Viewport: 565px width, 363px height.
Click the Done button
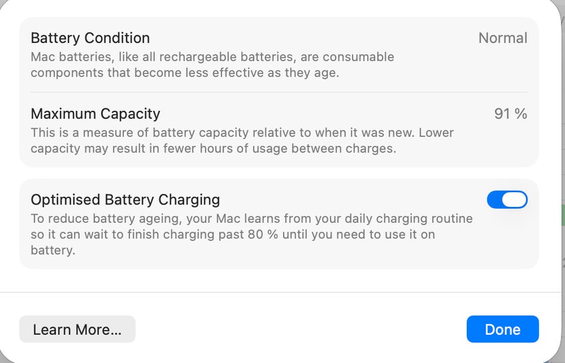(x=502, y=329)
